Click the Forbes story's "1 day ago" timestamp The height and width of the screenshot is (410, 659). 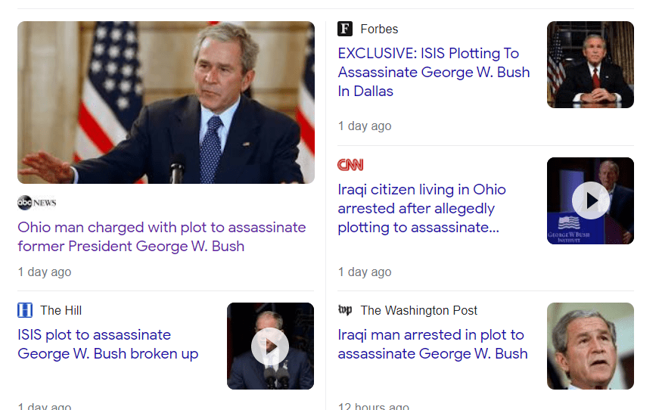click(365, 126)
